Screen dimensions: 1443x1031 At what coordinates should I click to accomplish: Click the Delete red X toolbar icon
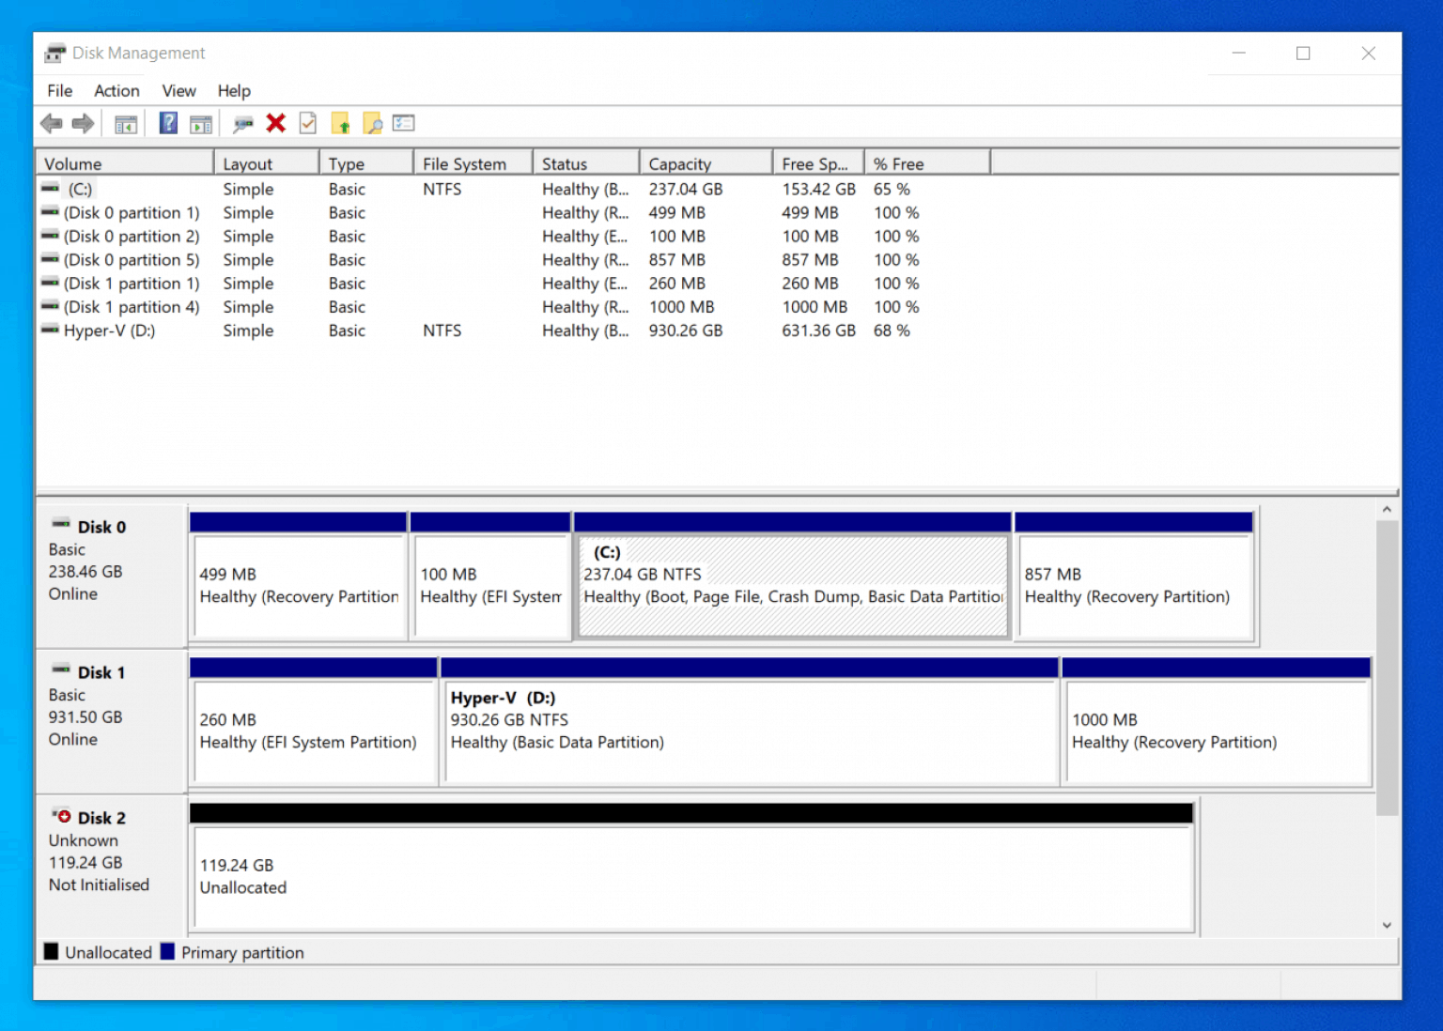(275, 123)
